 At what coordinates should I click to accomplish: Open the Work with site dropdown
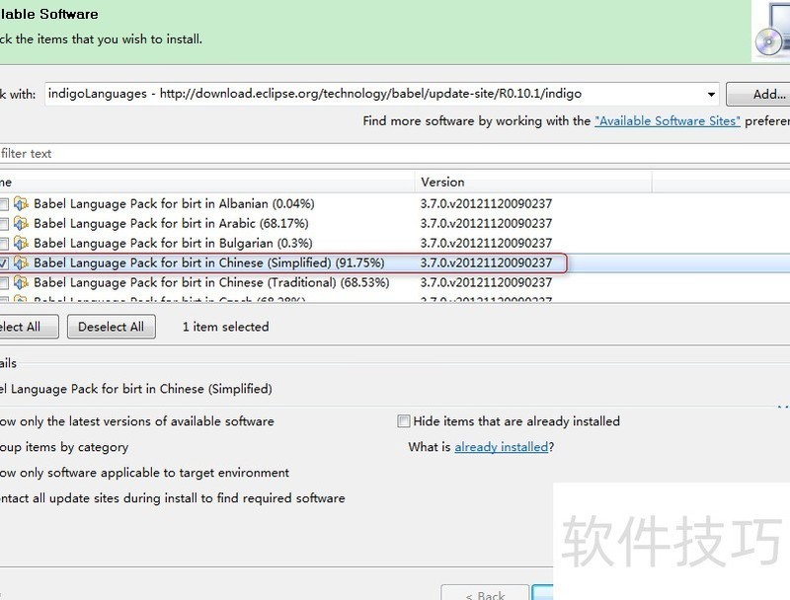pos(711,95)
